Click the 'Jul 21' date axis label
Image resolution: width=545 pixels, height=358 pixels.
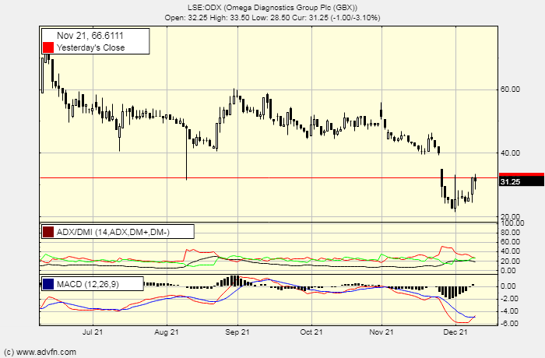click(93, 332)
